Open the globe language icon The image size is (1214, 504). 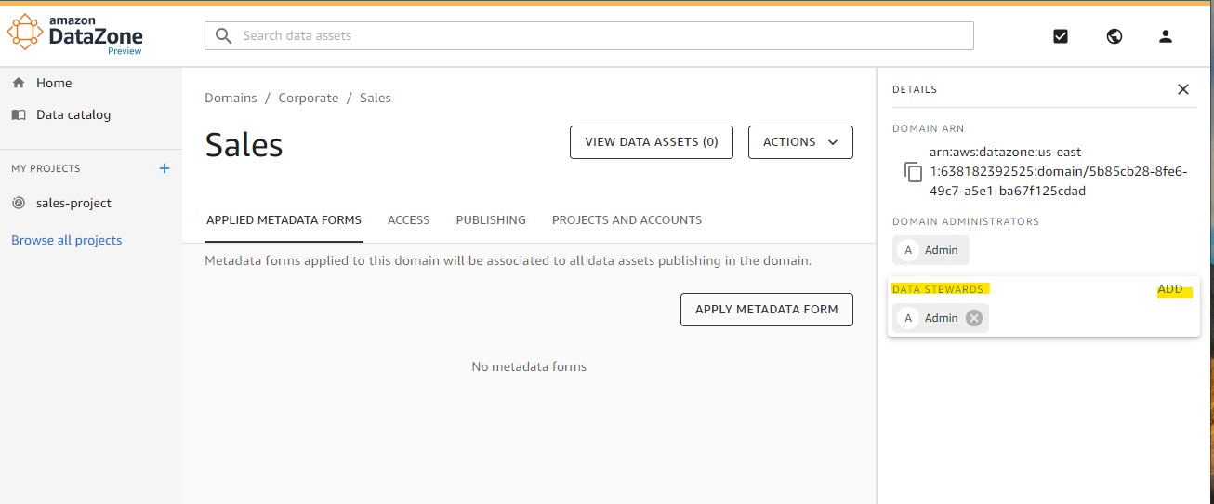tap(1115, 36)
